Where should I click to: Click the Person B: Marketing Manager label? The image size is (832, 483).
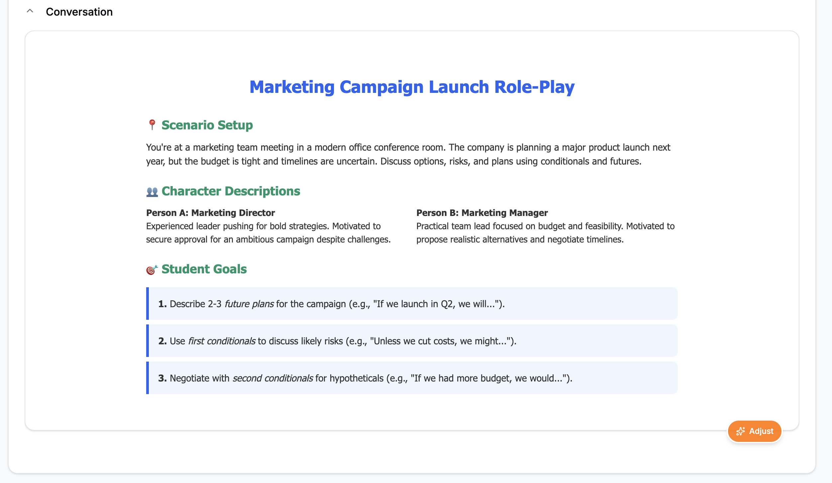[482, 213]
